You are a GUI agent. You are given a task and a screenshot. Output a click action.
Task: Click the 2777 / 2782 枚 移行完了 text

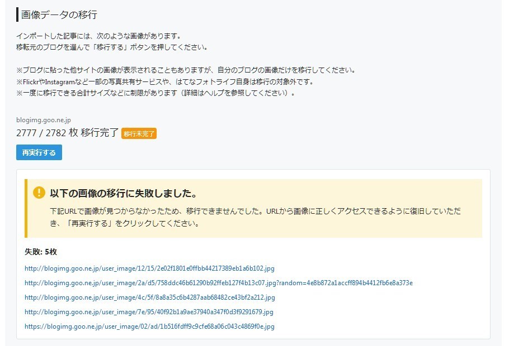[x=67, y=133]
